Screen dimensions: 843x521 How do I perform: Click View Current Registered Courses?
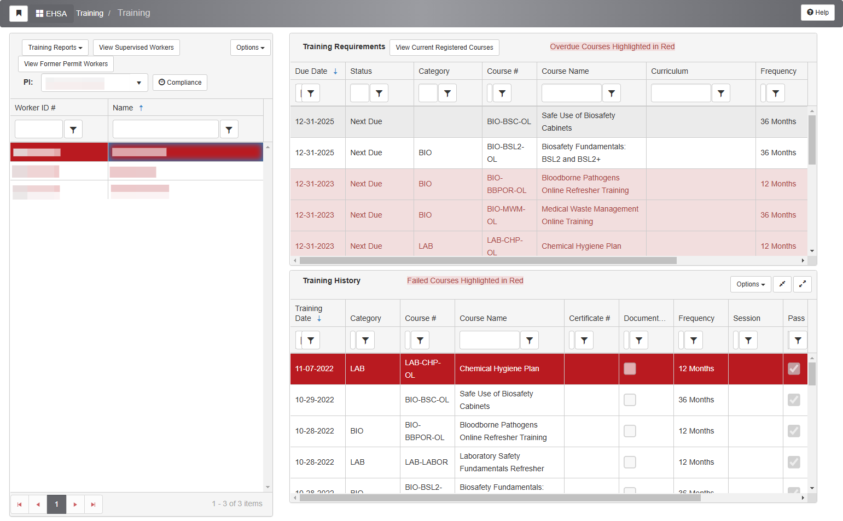[444, 48]
